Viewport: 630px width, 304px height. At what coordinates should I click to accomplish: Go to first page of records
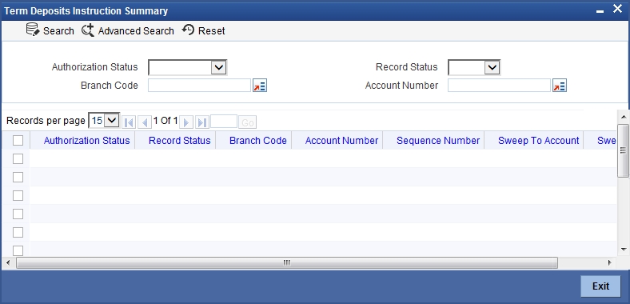click(x=129, y=122)
